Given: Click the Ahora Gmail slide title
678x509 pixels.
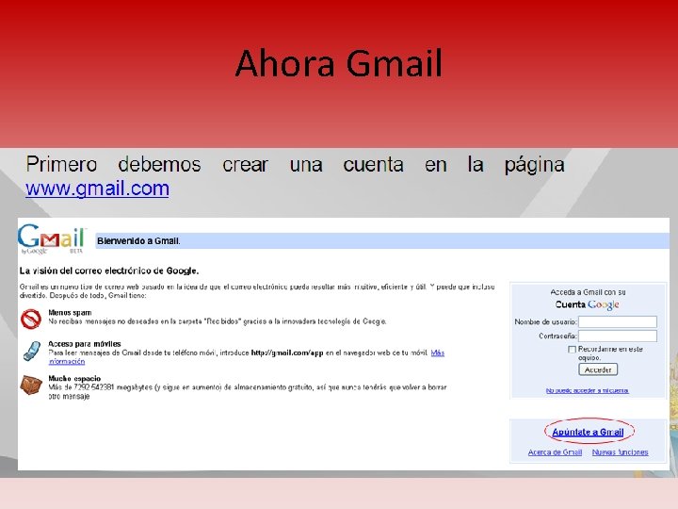Looking at the screenshot, I should (x=339, y=63).
